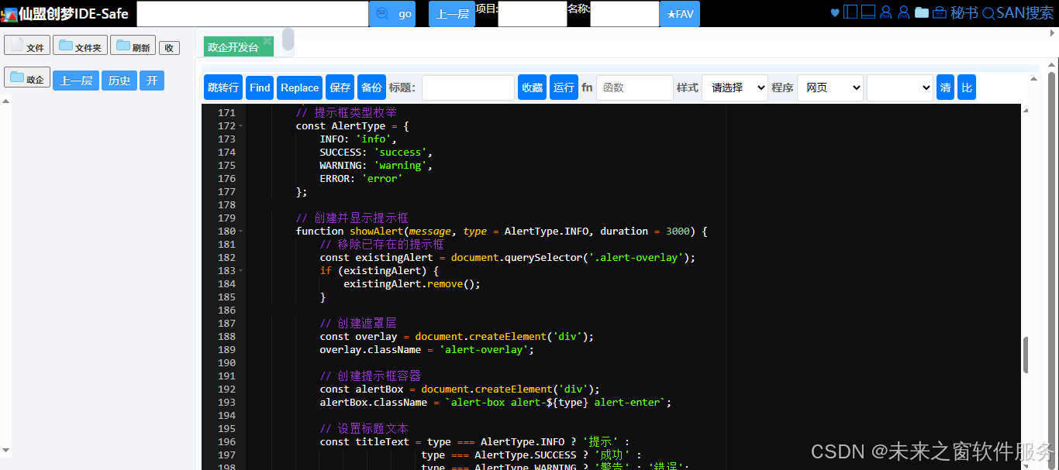Image resolution: width=1059 pixels, height=470 pixels.
Task: Click the 'WARNING' key on line 175
Action: click(340, 165)
